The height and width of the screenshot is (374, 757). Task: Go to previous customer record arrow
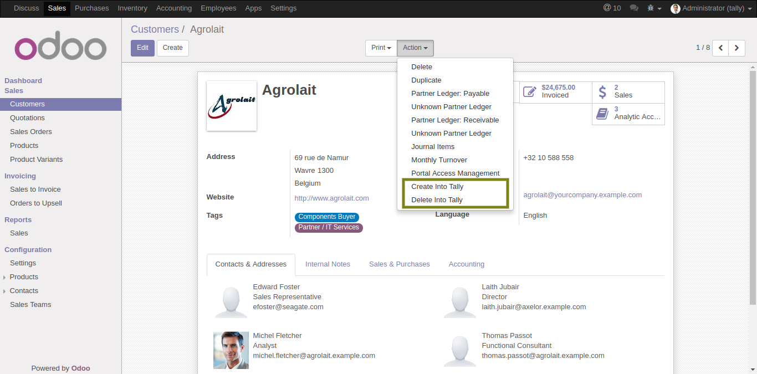coord(720,48)
